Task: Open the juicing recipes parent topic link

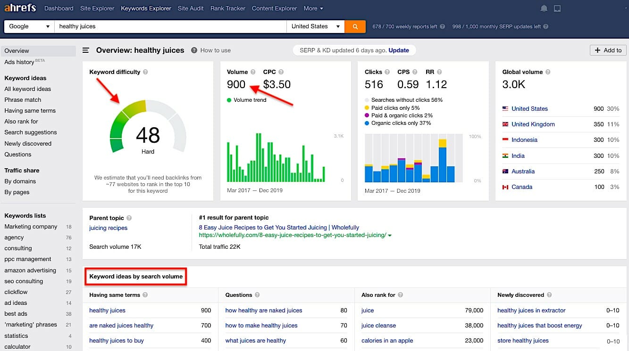Action: pyautogui.click(x=109, y=228)
